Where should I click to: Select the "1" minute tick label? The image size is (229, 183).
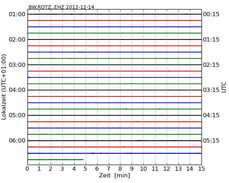(x=39, y=169)
